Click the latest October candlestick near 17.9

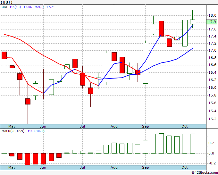pos(193,22)
